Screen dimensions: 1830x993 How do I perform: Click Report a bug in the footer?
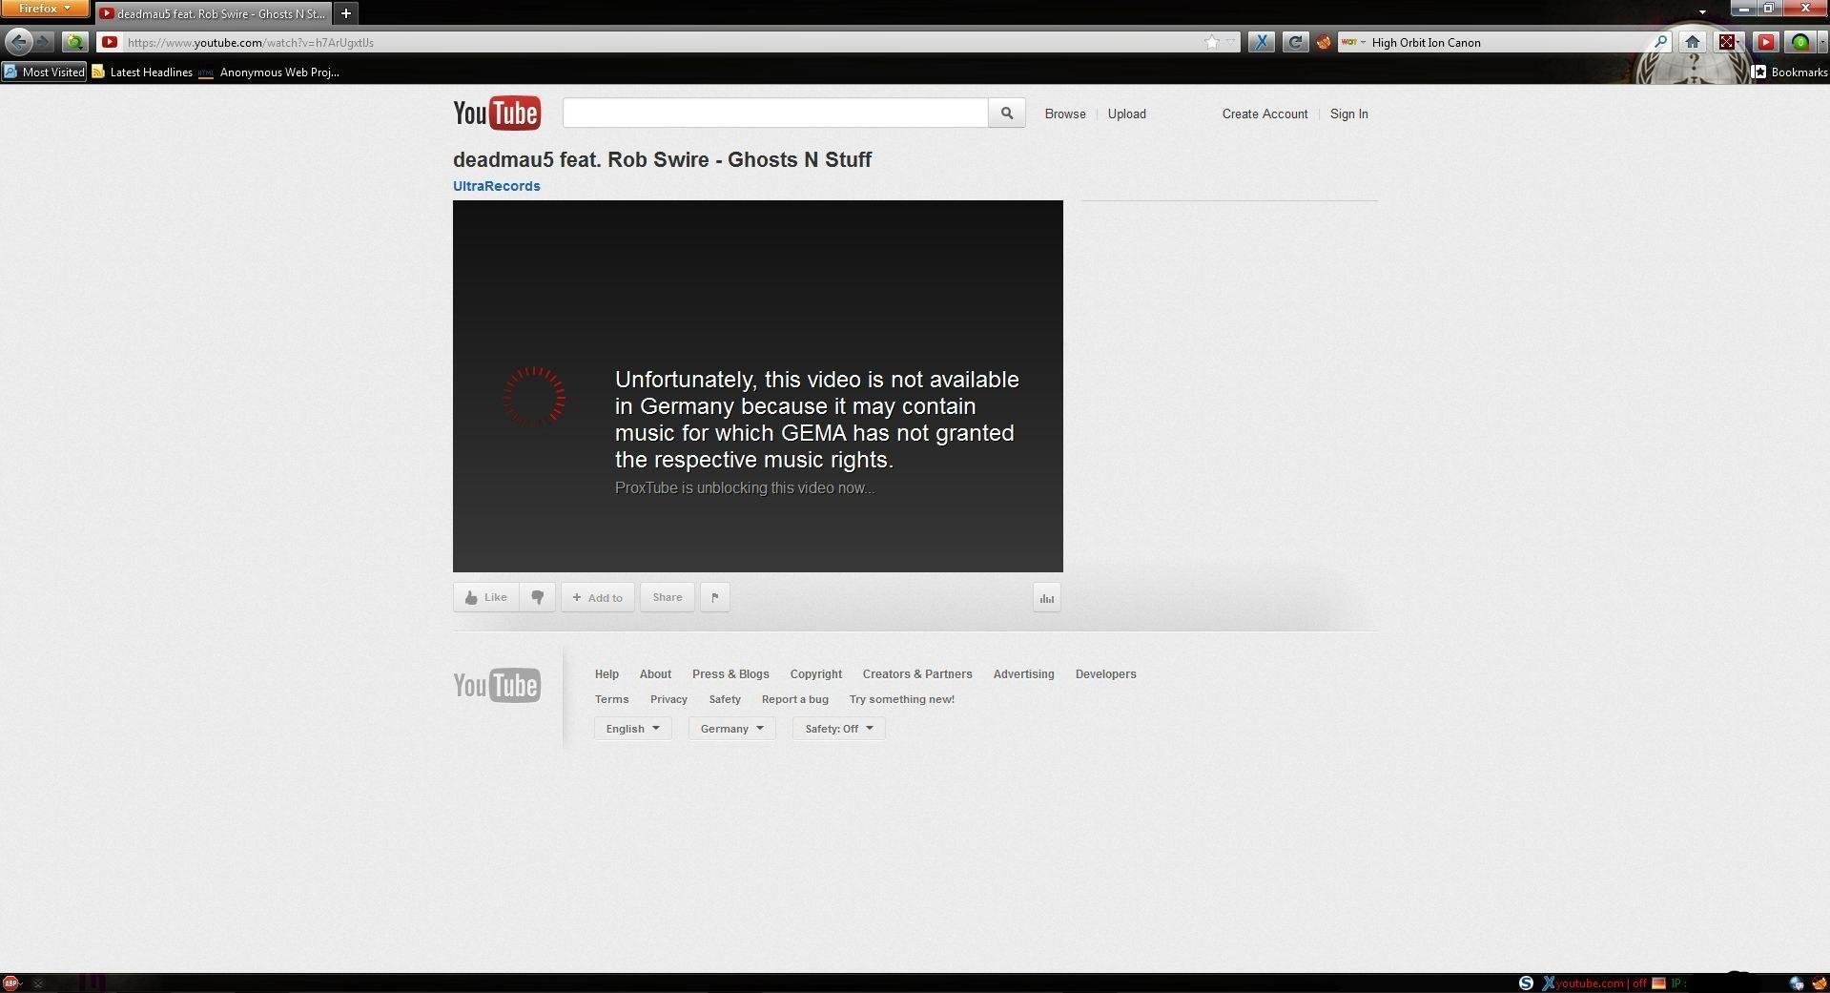pos(795,699)
